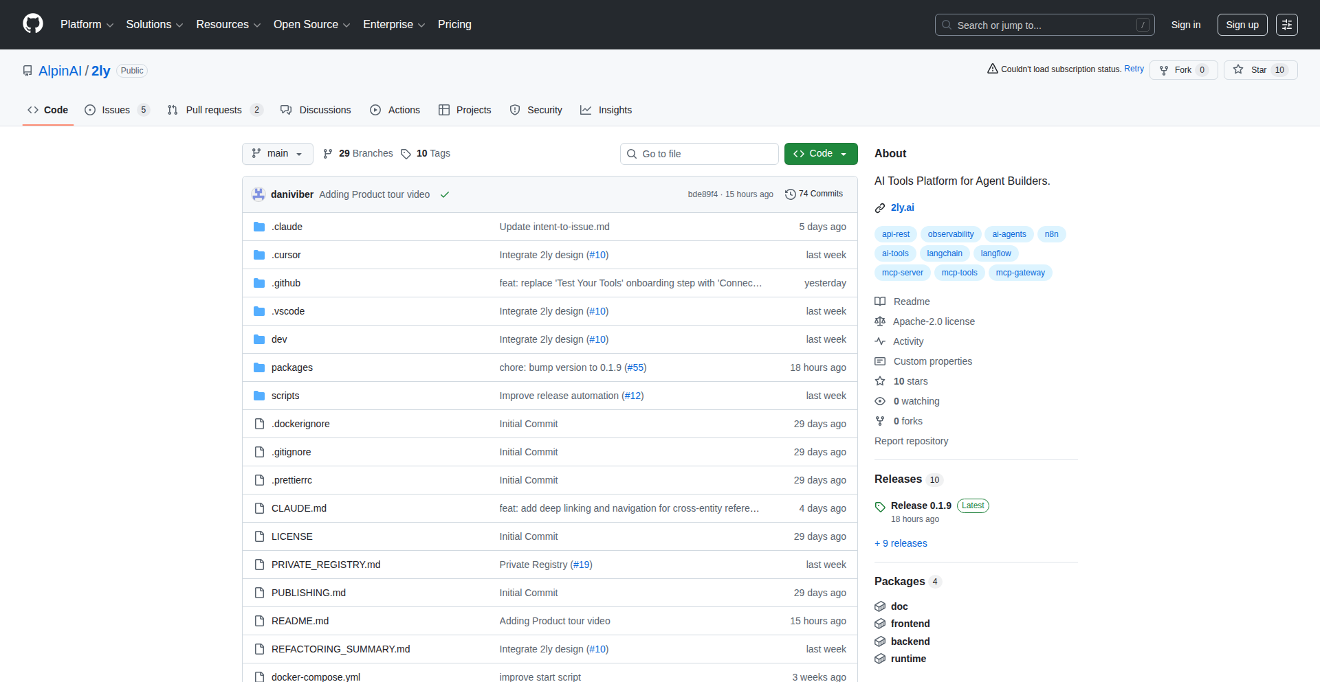Image resolution: width=1320 pixels, height=682 pixels.
Task: Click the doc package icon in the sidebar
Action: [x=880, y=606]
